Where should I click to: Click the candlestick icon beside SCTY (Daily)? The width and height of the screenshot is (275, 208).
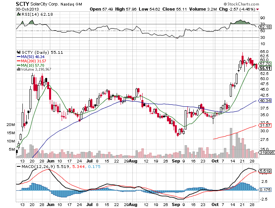pos(18,52)
